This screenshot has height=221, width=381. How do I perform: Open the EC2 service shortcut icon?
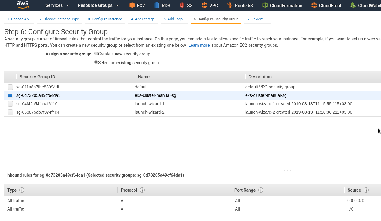tap(132, 5)
